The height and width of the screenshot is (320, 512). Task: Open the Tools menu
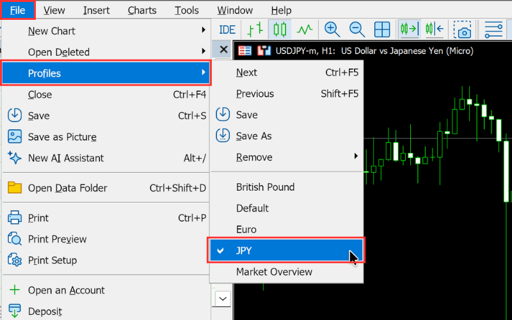point(186,10)
